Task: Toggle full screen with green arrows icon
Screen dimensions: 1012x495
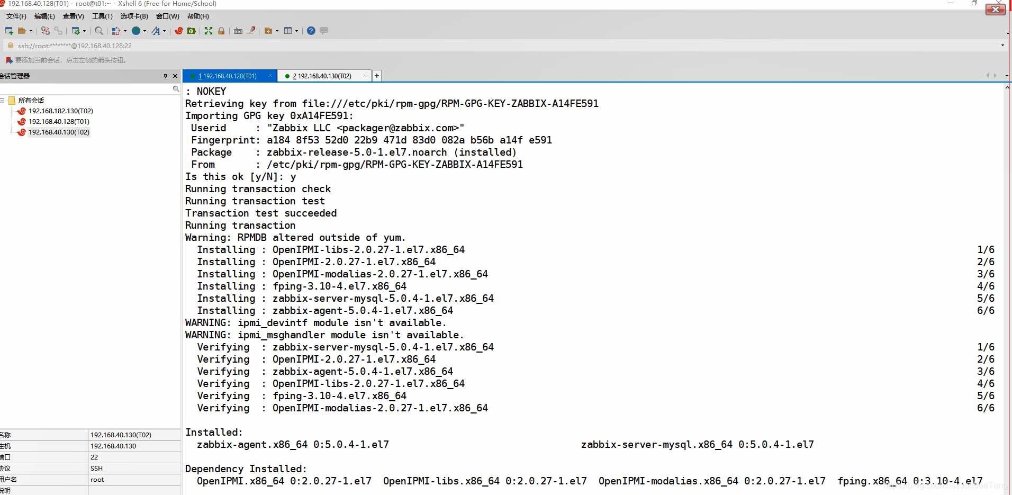Action: [x=209, y=31]
